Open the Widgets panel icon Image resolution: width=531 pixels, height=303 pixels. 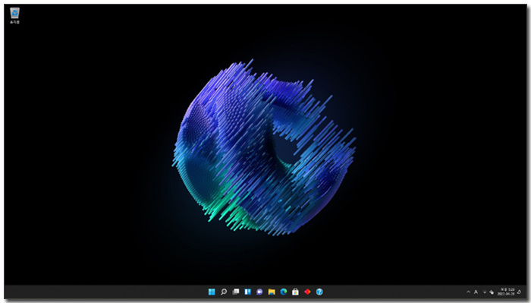coord(247,292)
